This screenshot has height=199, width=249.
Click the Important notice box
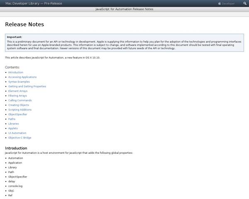tap(124, 43)
